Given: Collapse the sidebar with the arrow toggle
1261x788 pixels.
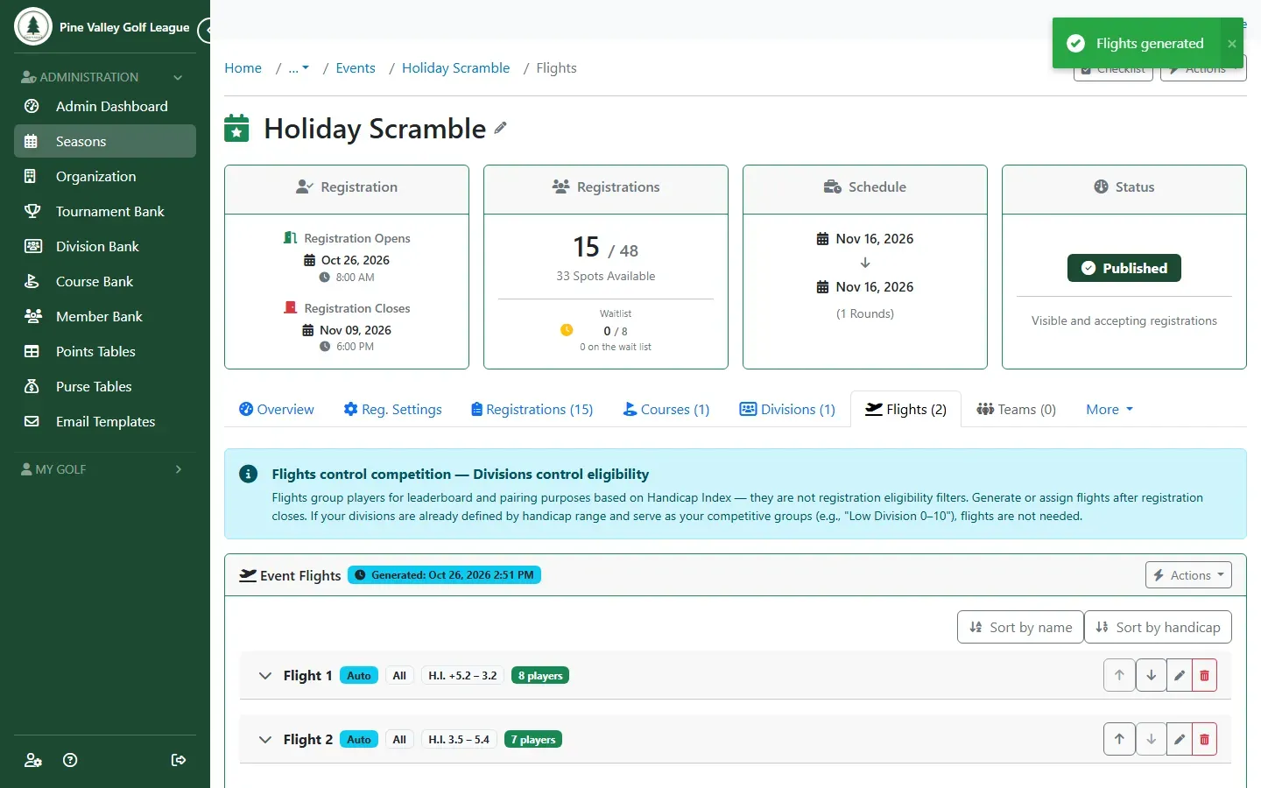Looking at the screenshot, I should [x=205, y=31].
